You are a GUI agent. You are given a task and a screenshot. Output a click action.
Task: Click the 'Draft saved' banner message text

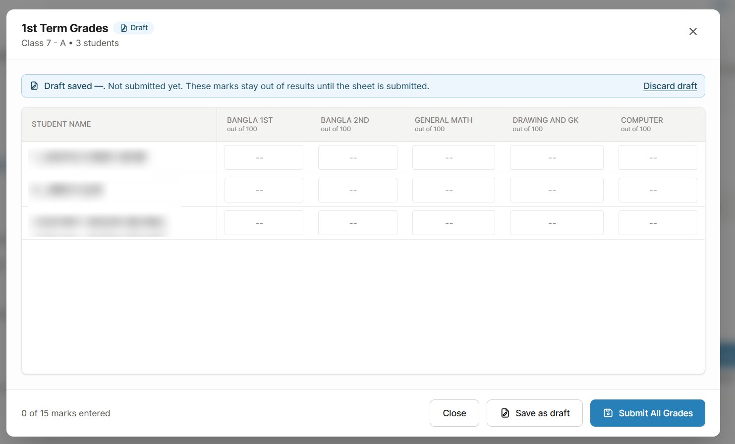236,86
